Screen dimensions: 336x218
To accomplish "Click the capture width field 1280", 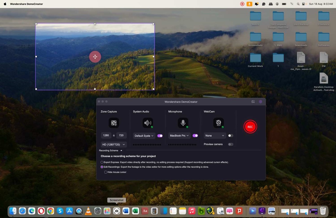I will click(106, 135).
